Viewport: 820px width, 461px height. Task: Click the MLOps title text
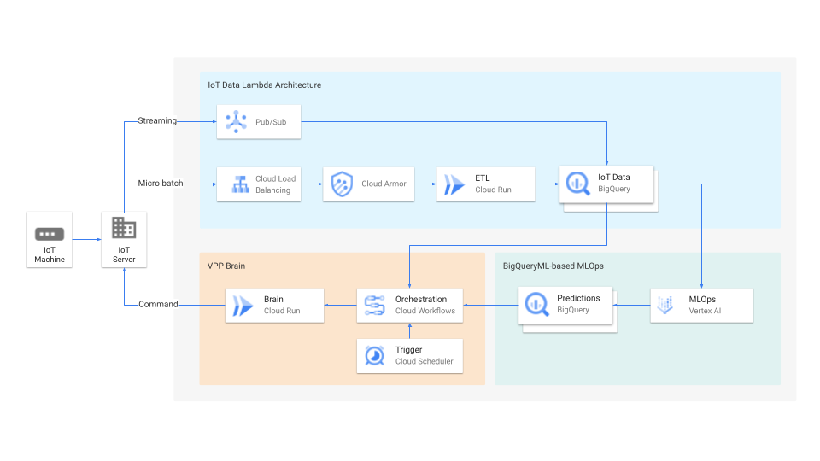(702, 299)
